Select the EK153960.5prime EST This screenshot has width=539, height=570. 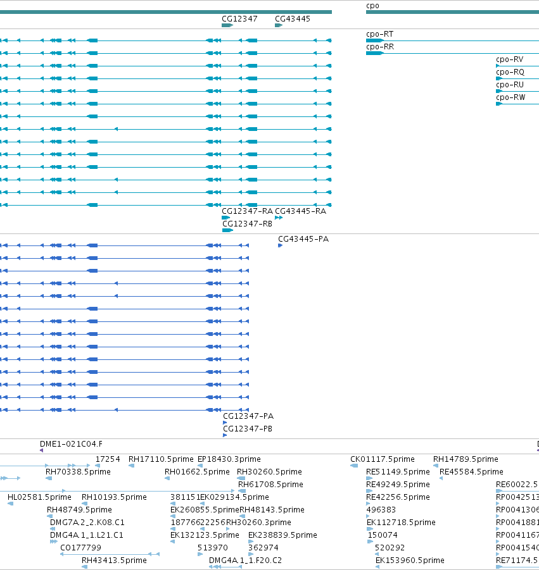410,561
